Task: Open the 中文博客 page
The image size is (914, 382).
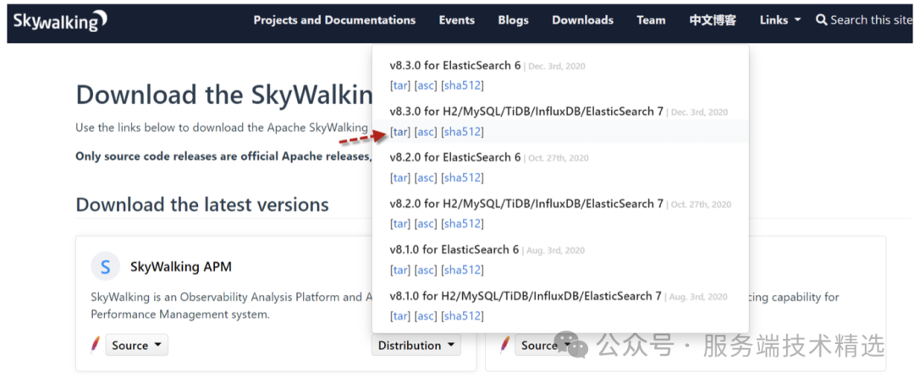Action: click(713, 20)
